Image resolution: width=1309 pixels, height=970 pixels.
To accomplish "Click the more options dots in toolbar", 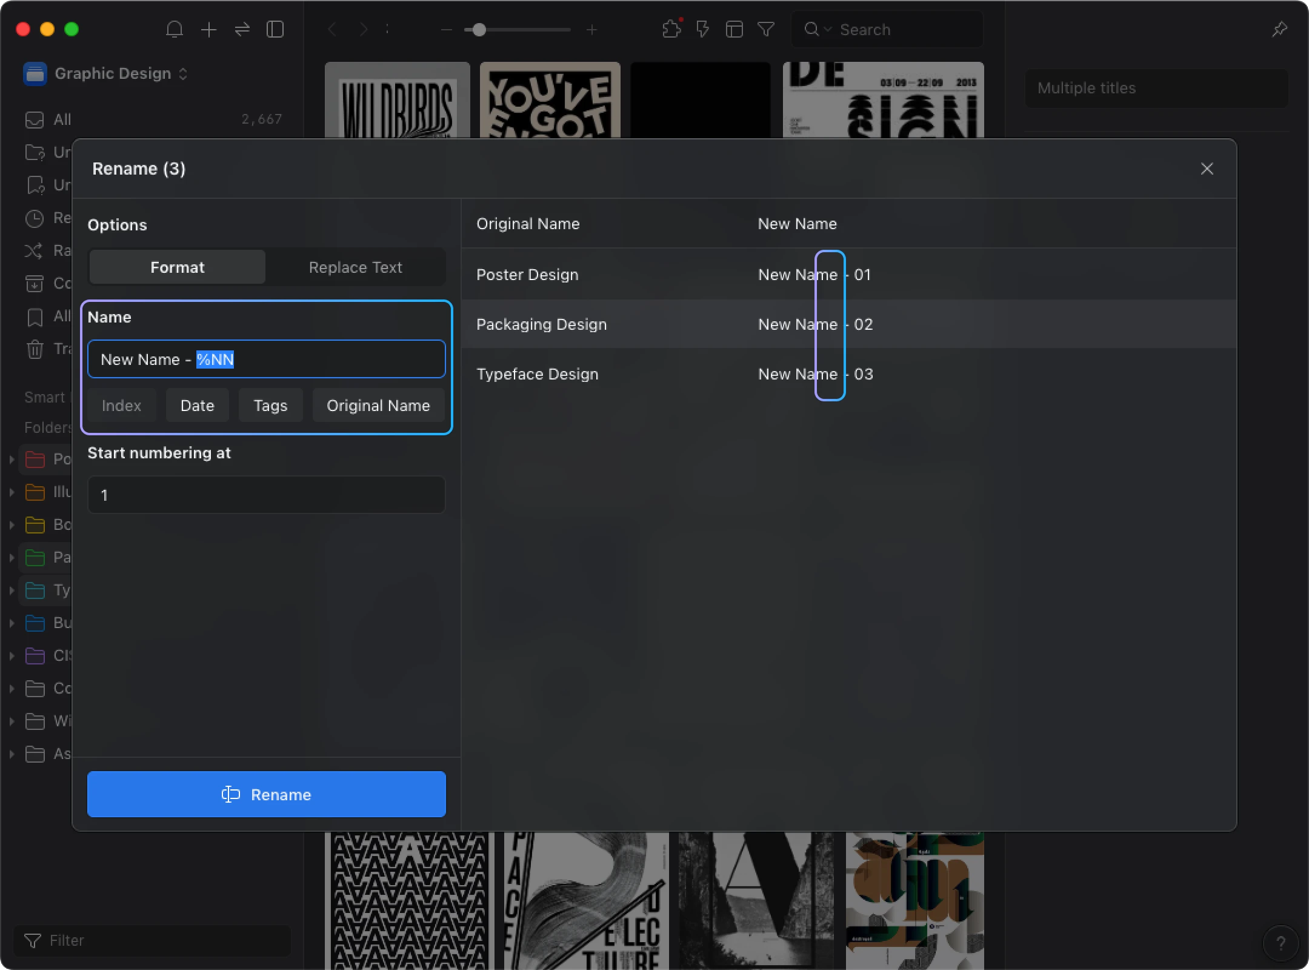I will pyautogui.click(x=387, y=29).
